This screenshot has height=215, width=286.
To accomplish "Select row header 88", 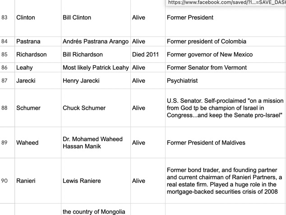I will [x=5, y=108].
